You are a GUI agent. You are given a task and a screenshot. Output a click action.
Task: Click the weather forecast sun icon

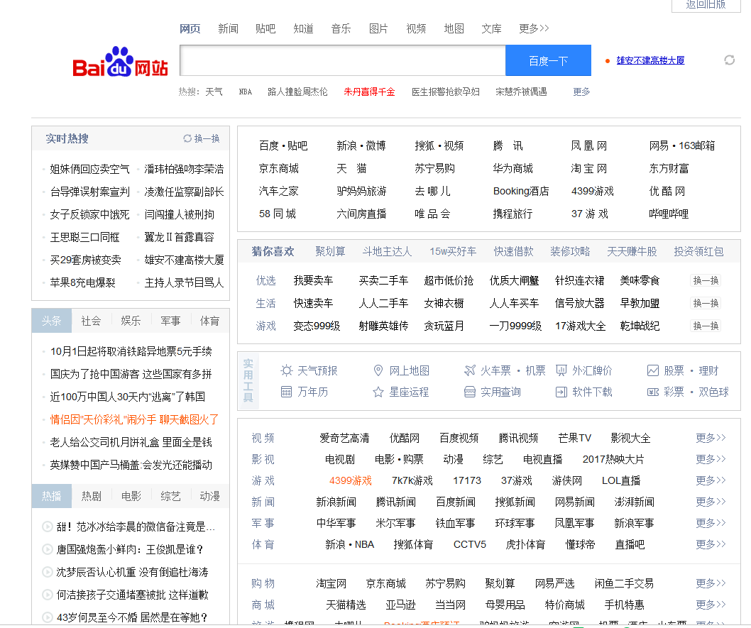point(286,370)
